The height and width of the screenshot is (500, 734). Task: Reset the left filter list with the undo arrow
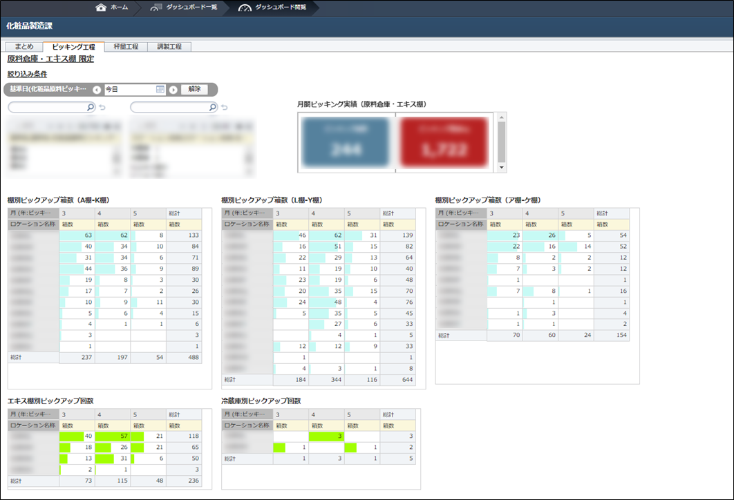point(102,108)
